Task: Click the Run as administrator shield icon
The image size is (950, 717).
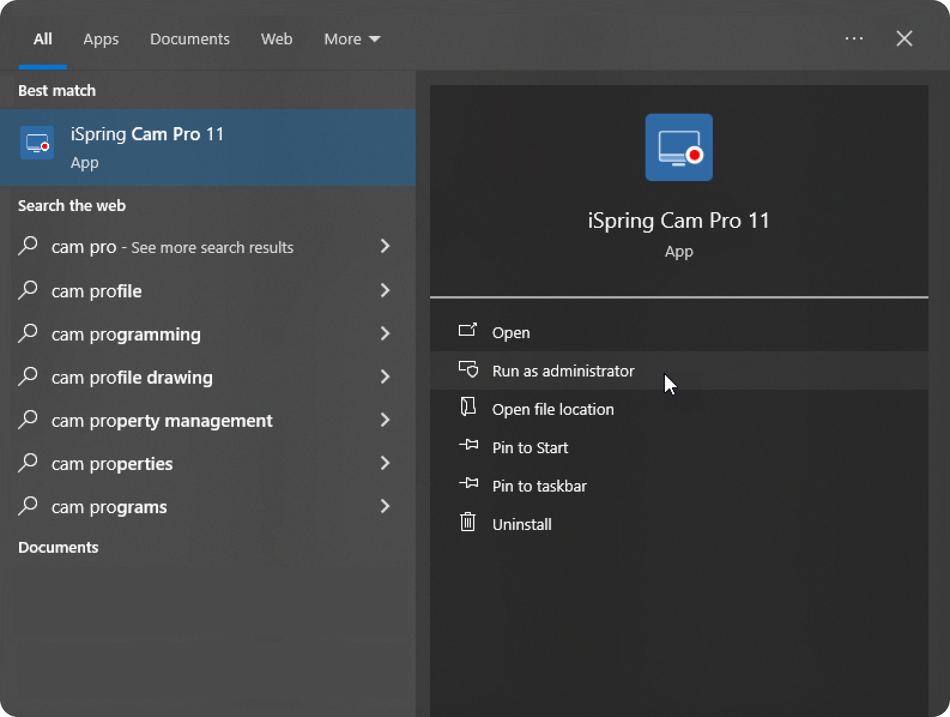Action: point(468,369)
